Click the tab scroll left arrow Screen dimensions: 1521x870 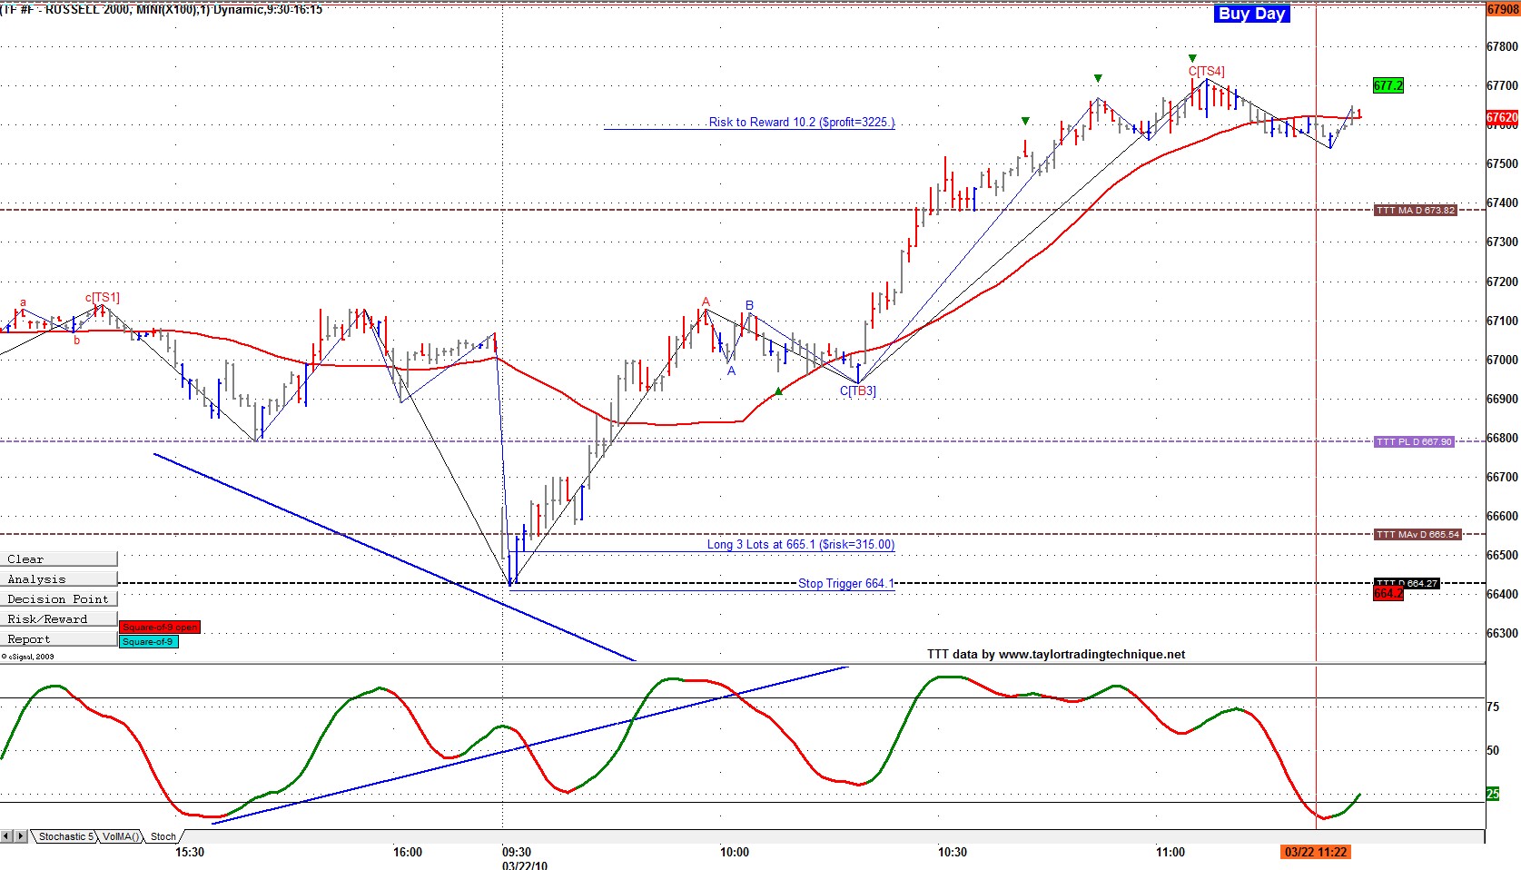(6, 835)
